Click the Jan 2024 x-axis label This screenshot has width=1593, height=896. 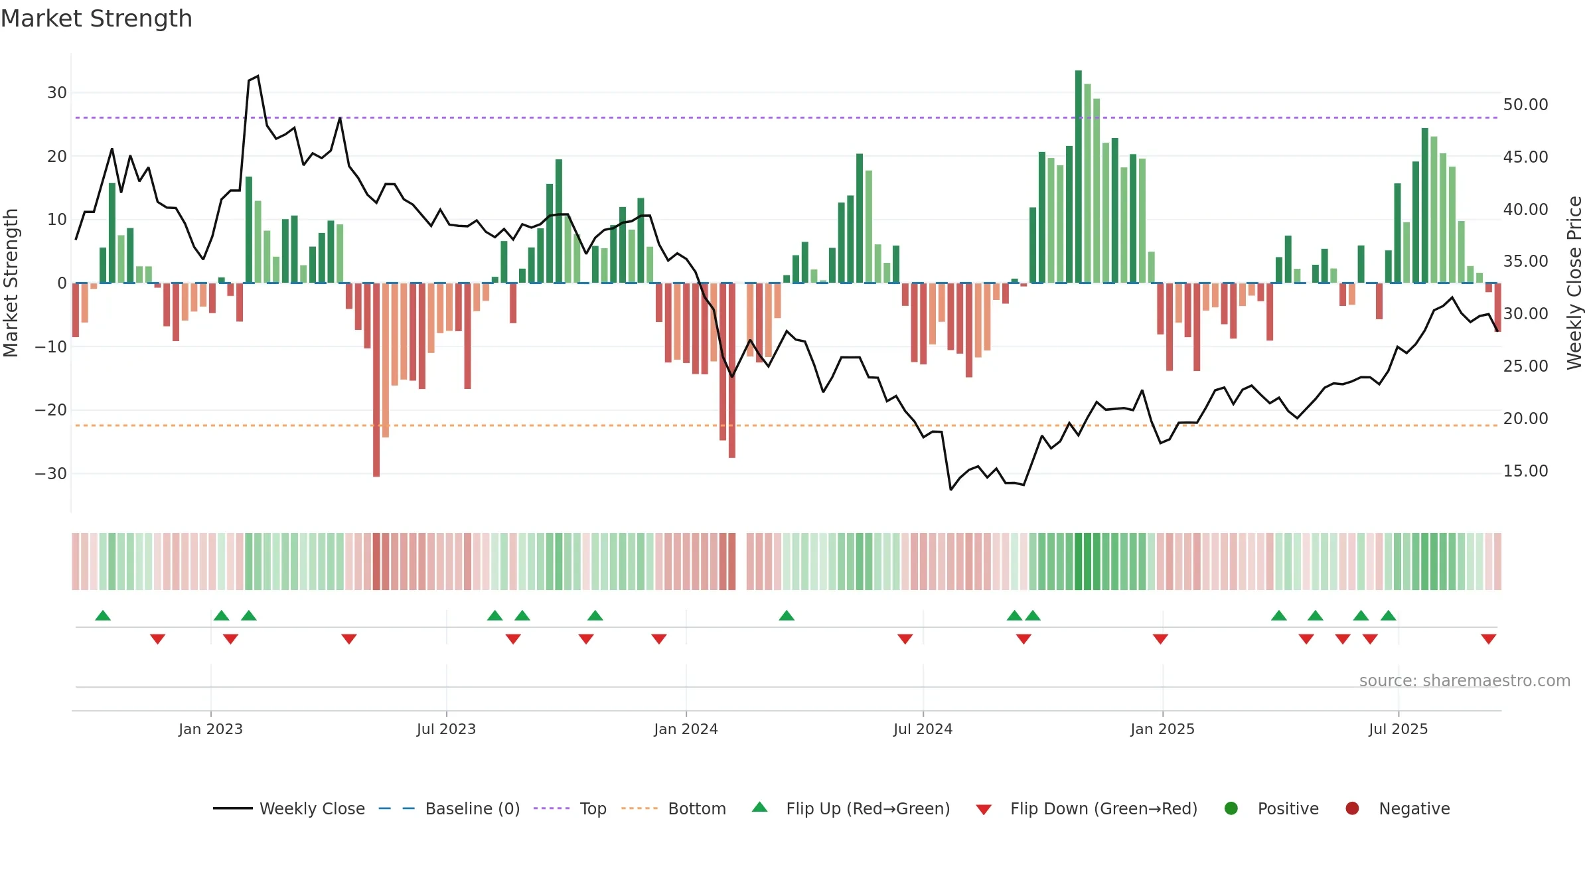(x=686, y=729)
